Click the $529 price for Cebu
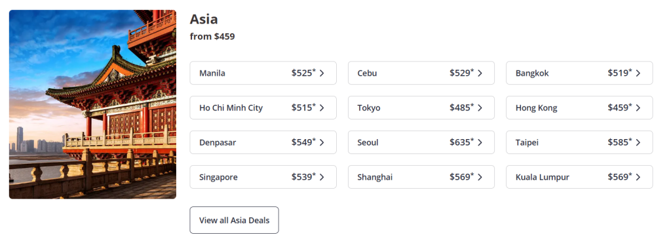The width and height of the screenshot is (671, 239). 462,73
